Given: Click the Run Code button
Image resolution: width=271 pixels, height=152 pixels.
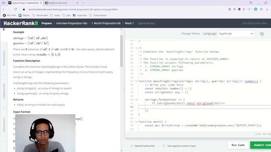Looking at the screenshot, I should click(x=238, y=145).
